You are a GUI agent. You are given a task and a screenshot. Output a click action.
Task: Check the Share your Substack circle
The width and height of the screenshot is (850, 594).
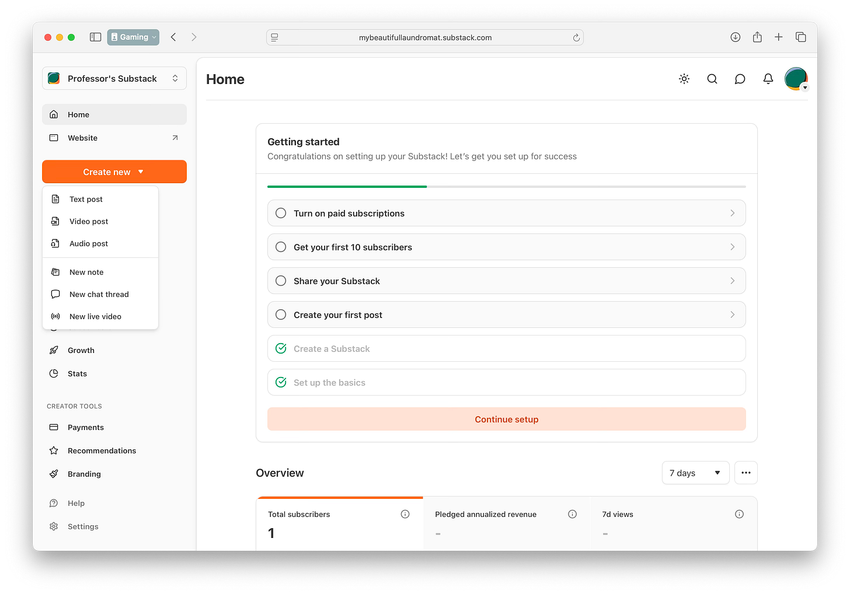point(281,281)
